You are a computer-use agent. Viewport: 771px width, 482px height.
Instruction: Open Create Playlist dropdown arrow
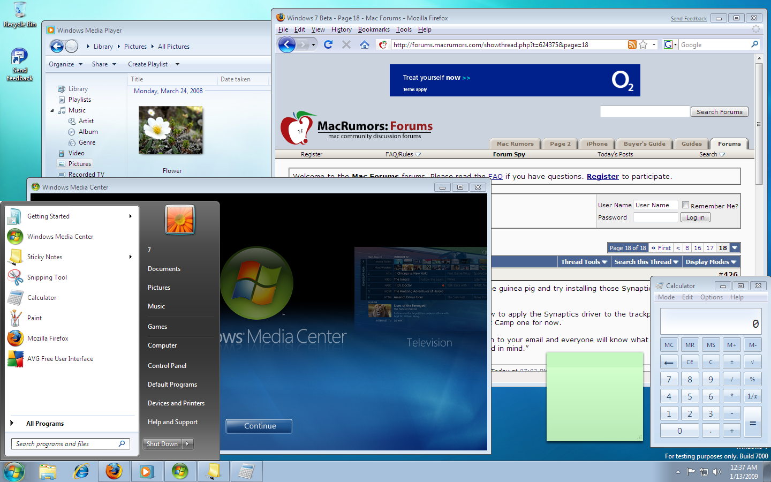coord(177,64)
